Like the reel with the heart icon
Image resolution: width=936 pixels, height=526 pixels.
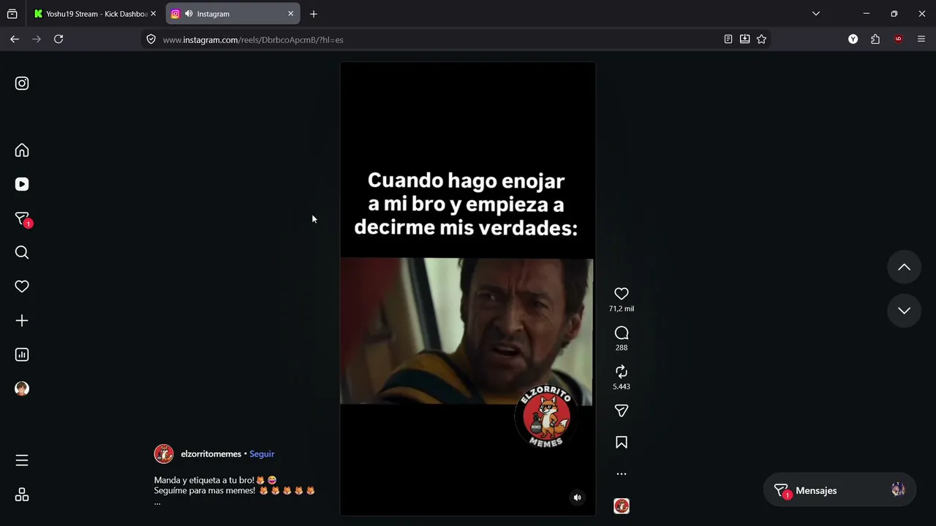[622, 294]
